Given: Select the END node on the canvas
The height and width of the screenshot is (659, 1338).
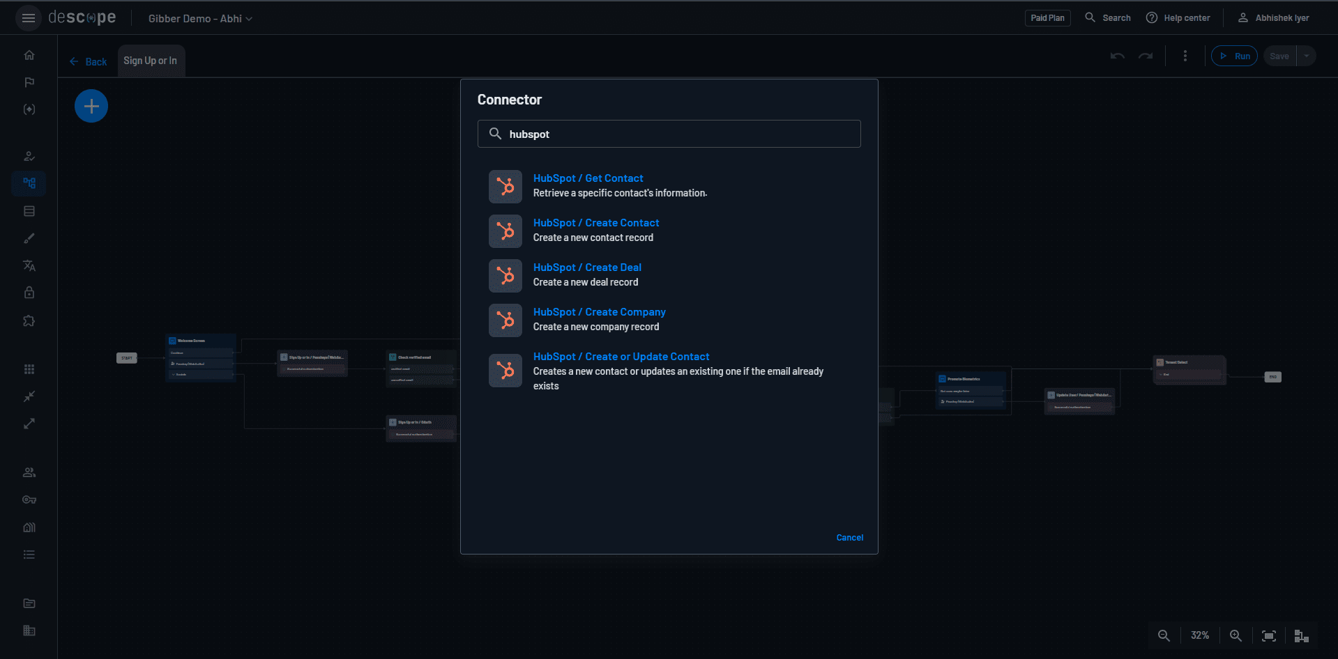Looking at the screenshot, I should click(1273, 377).
